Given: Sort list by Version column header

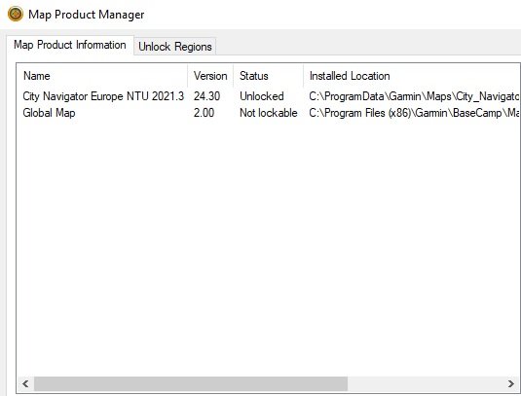Looking at the screenshot, I should pyautogui.click(x=210, y=76).
